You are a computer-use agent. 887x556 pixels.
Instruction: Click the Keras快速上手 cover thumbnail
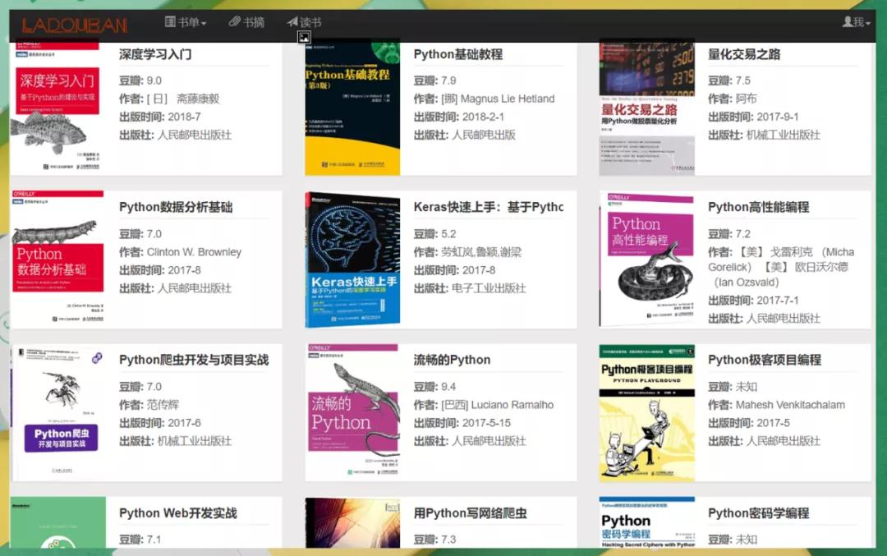coord(352,258)
